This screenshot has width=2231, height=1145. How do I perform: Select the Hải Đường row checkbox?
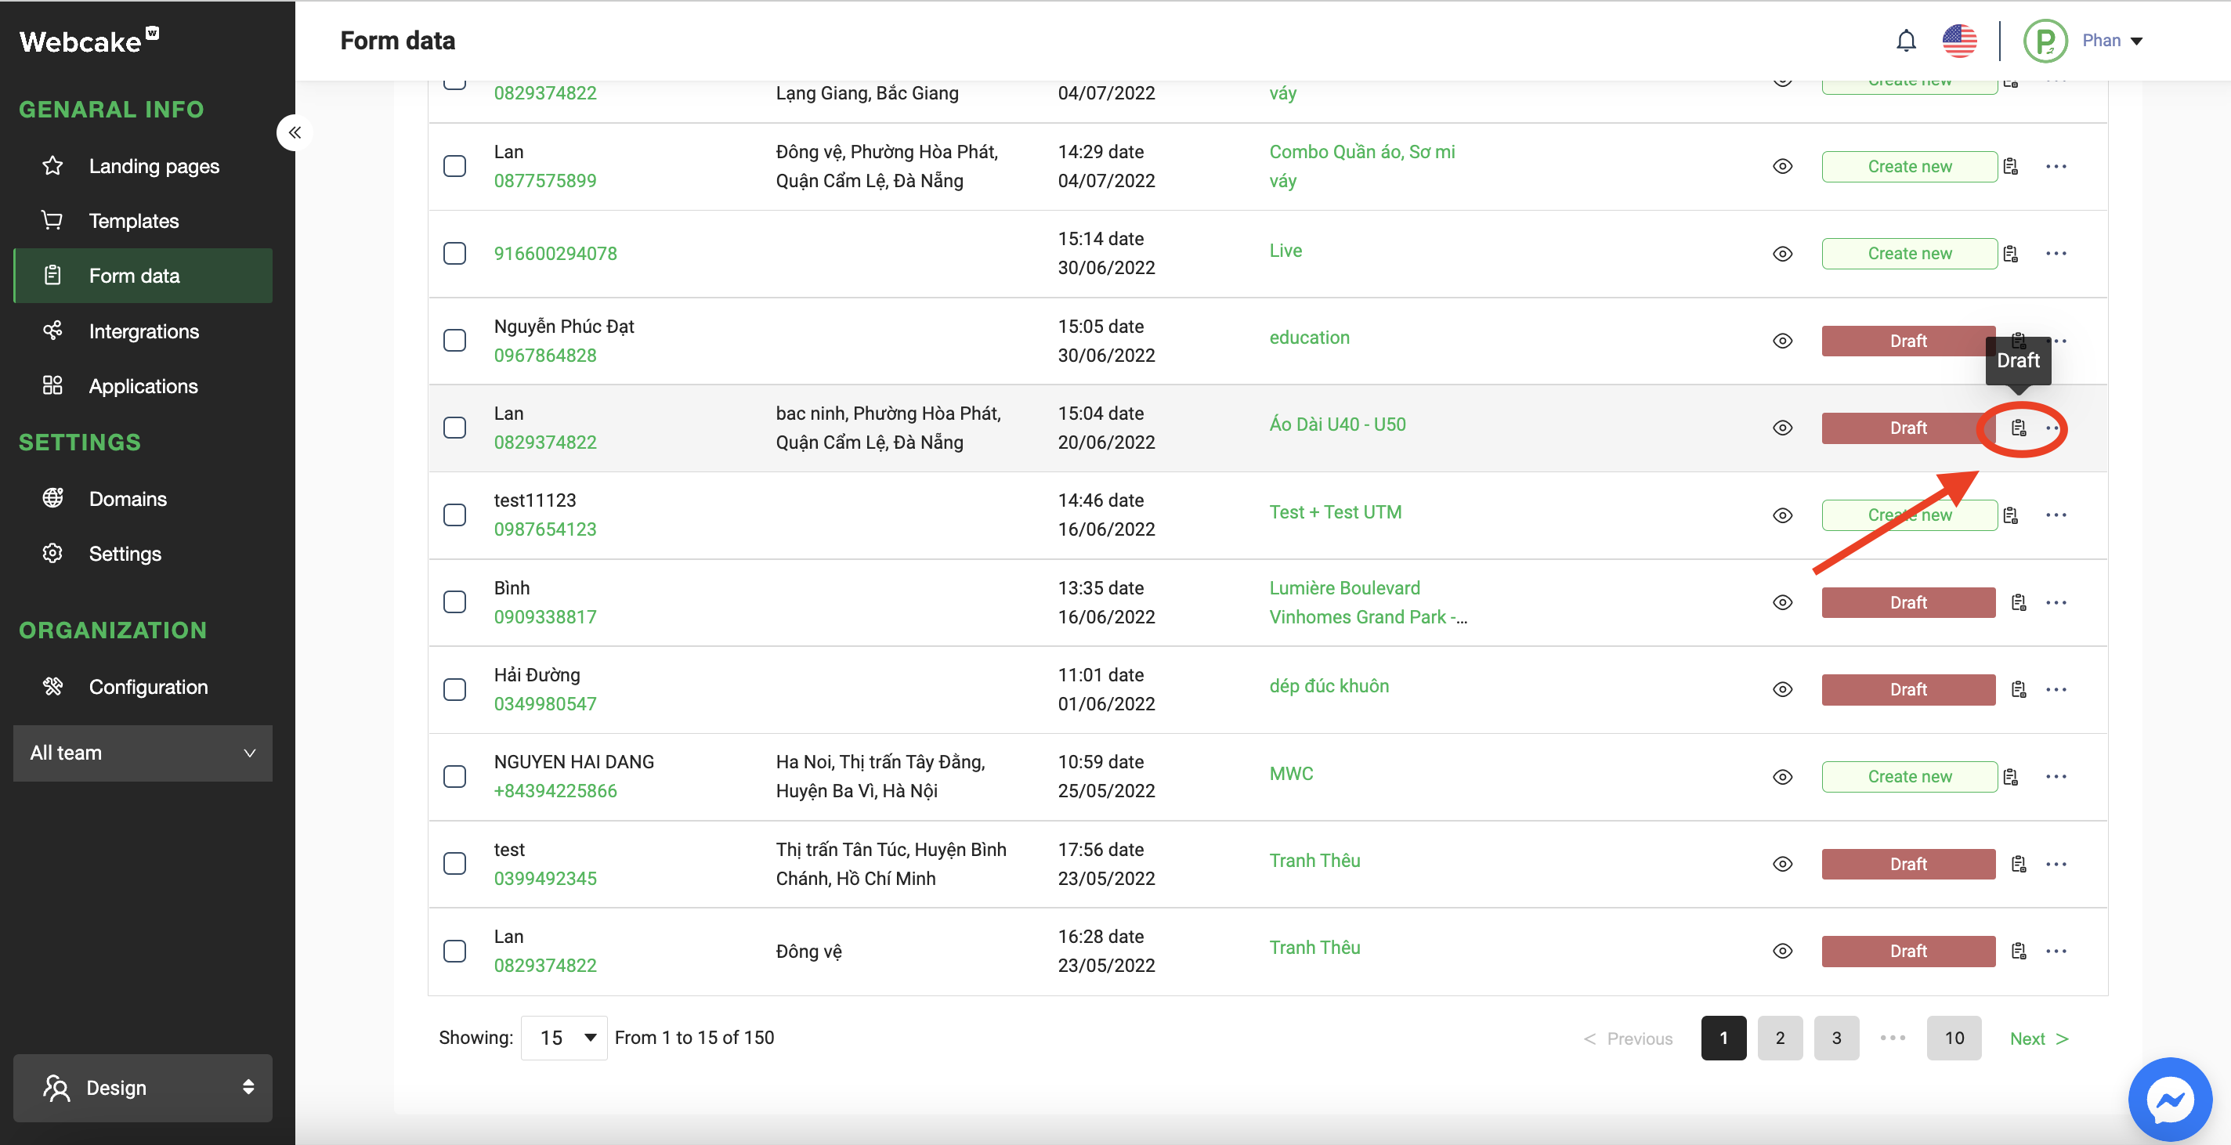coord(454,689)
